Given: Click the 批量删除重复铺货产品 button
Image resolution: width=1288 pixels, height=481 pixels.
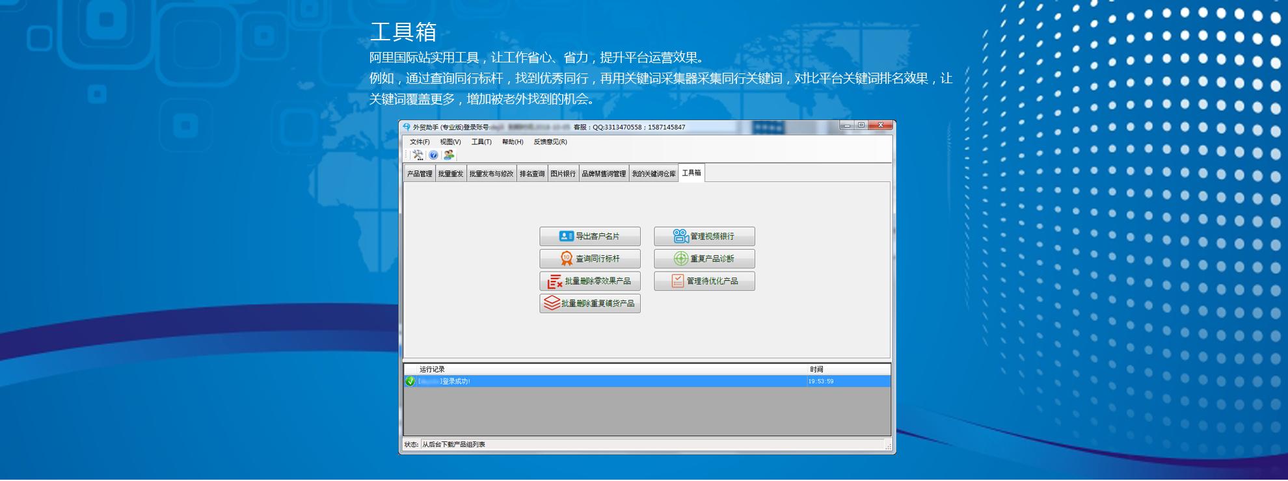Looking at the screenshot, I should 590,304.
